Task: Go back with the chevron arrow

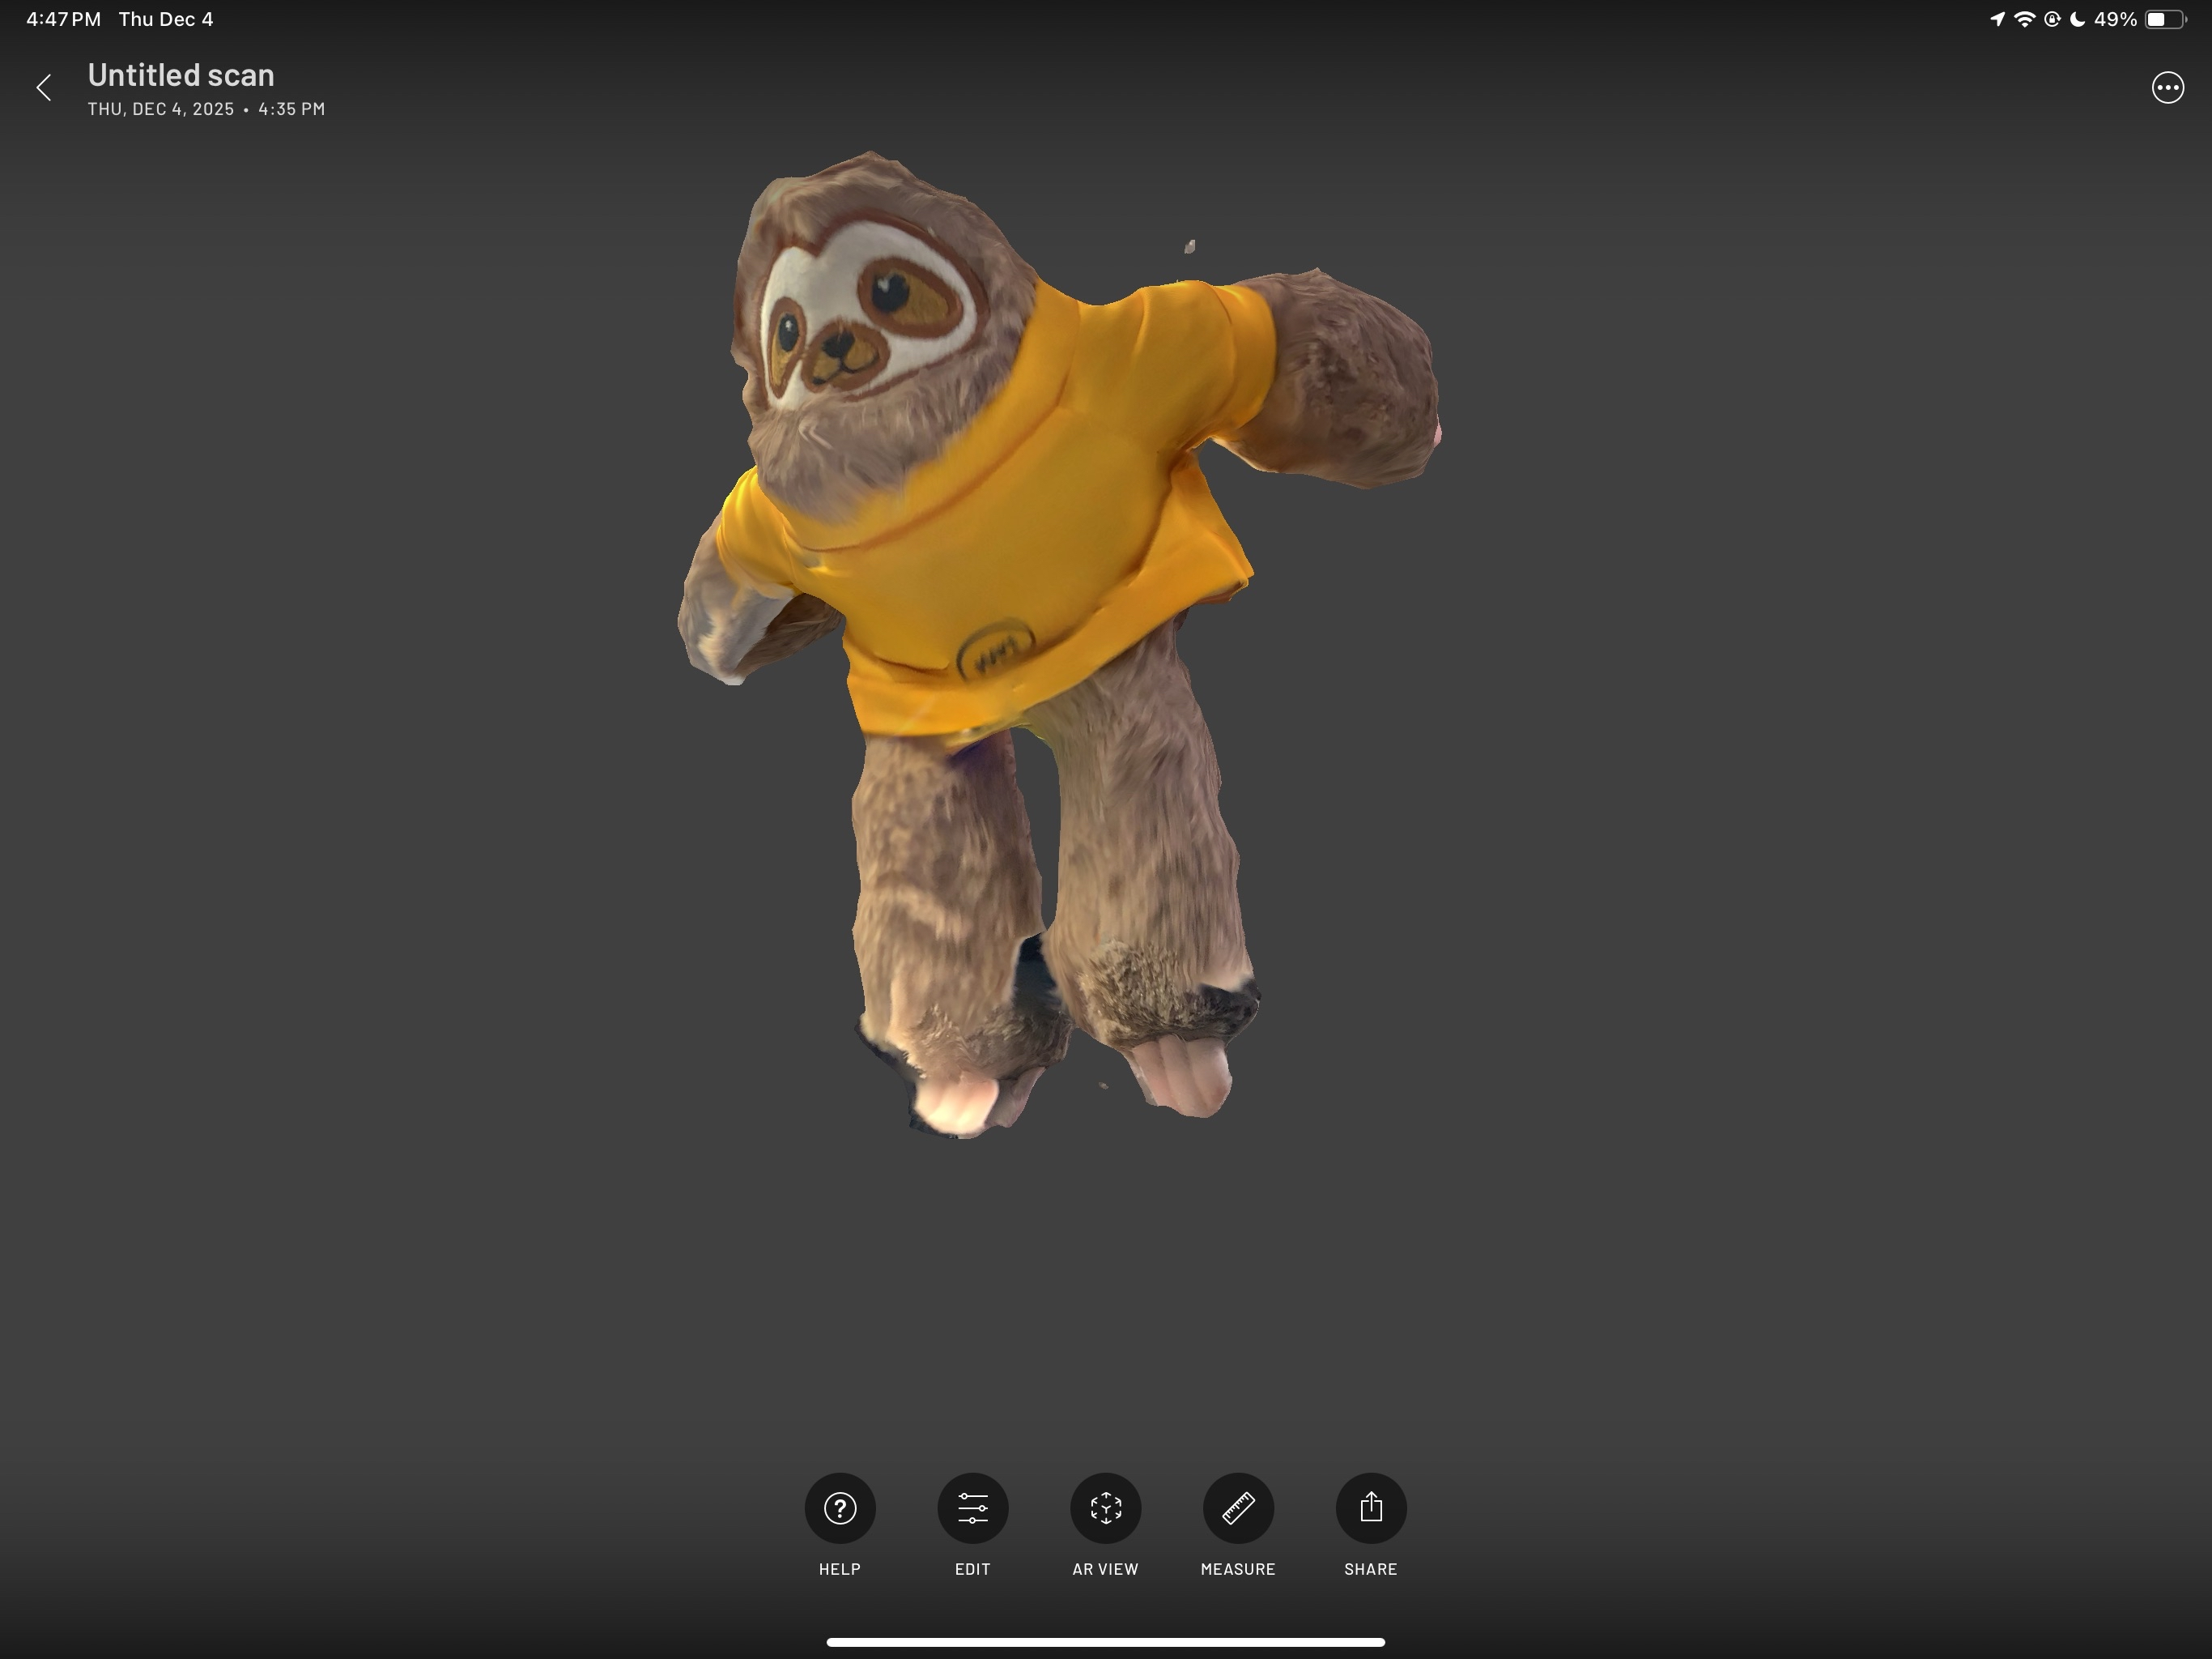Action: click(x=45, y=88)
